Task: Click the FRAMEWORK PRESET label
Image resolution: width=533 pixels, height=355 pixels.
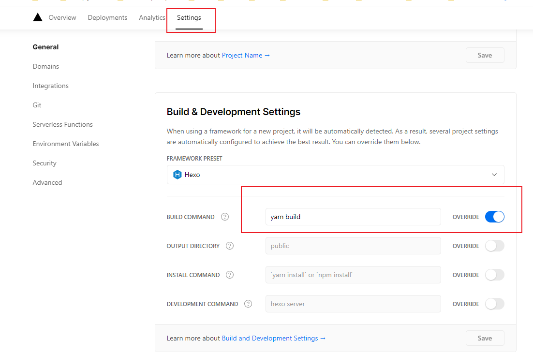Action: click(194, 159)
